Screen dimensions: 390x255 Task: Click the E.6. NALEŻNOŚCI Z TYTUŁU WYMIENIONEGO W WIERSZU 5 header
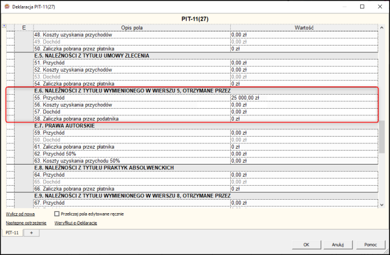point(132,90)
